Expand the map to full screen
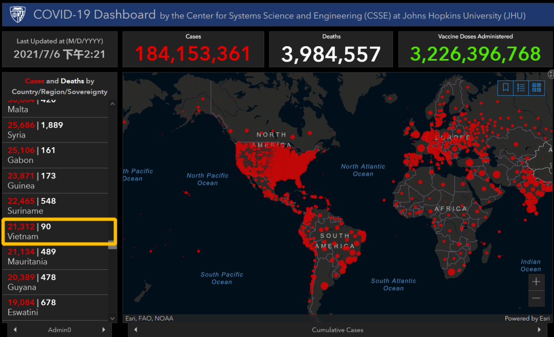554x337 pixels. pos(551,75)
